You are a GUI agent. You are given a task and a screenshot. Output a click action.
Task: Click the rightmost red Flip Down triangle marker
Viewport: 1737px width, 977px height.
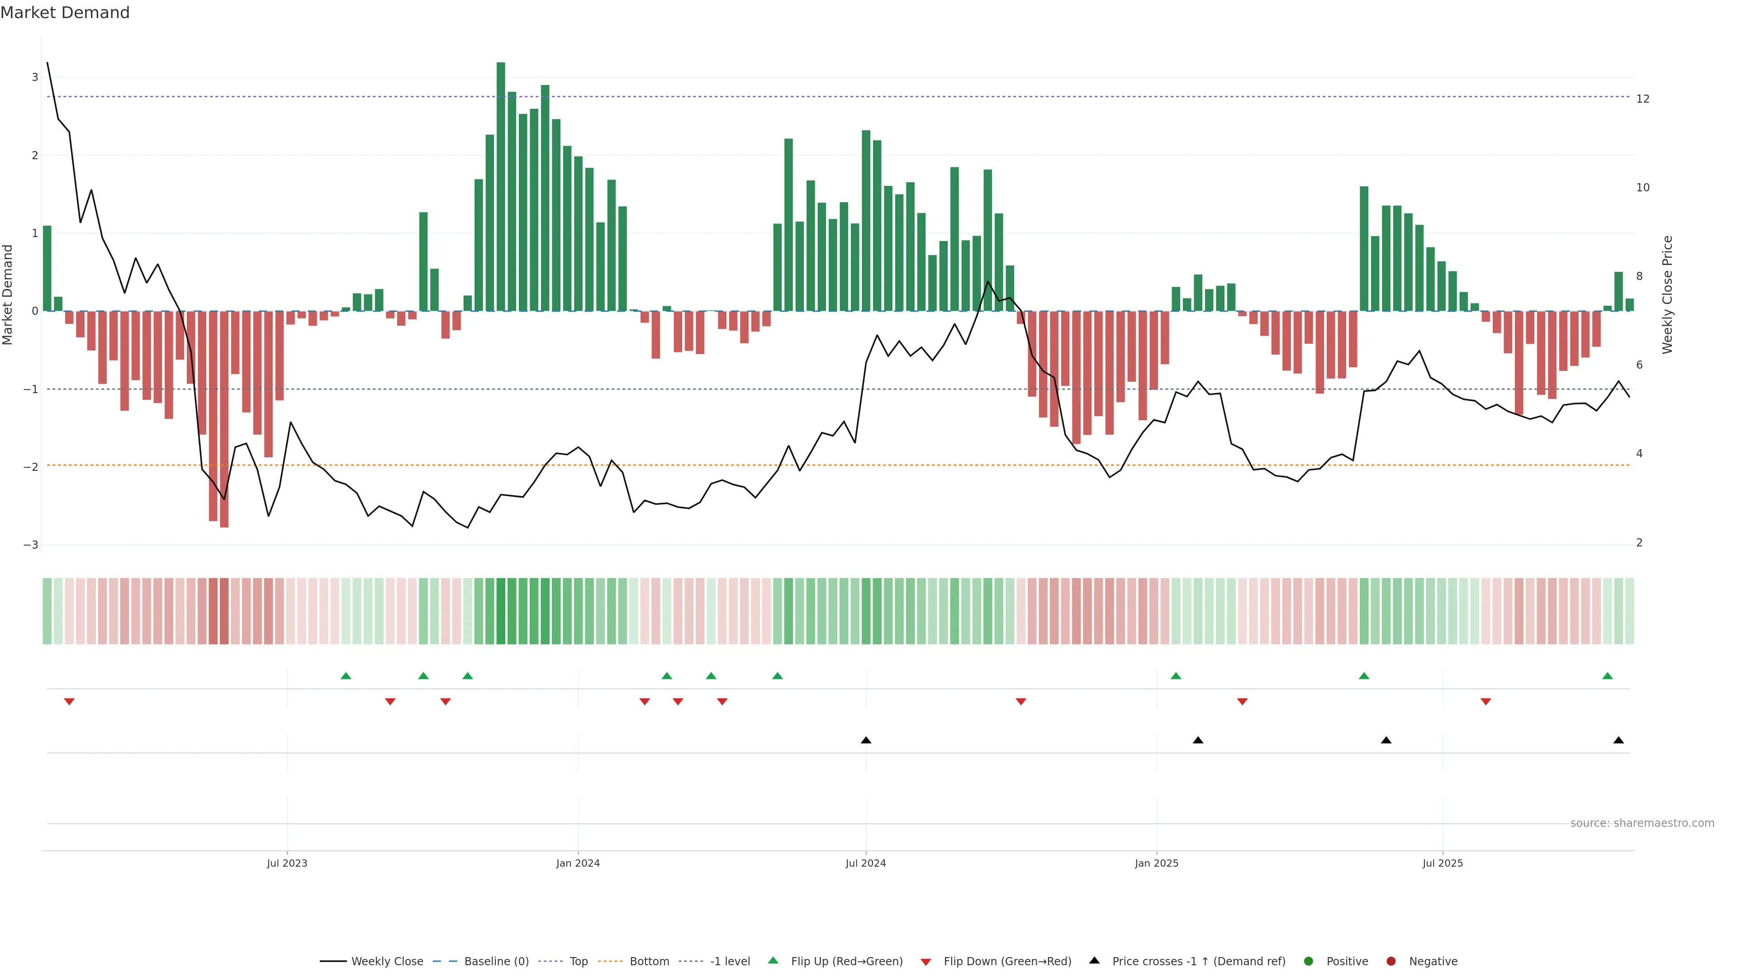click(1485, 702)
